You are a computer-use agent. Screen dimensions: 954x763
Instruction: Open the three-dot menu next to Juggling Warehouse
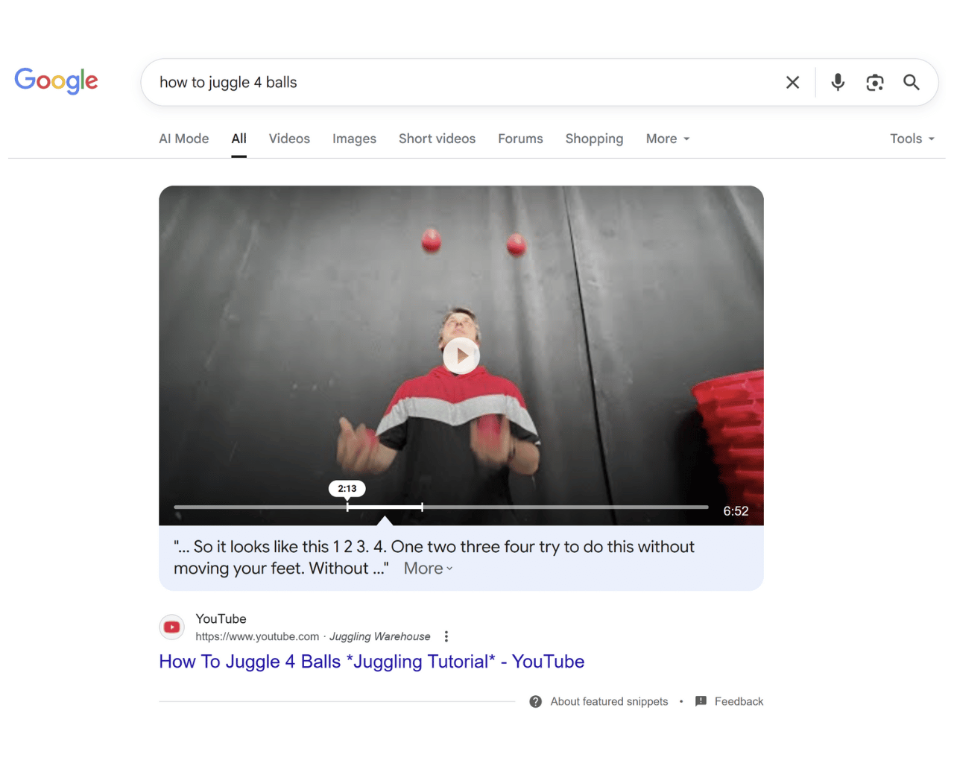(x=446, y=636)
